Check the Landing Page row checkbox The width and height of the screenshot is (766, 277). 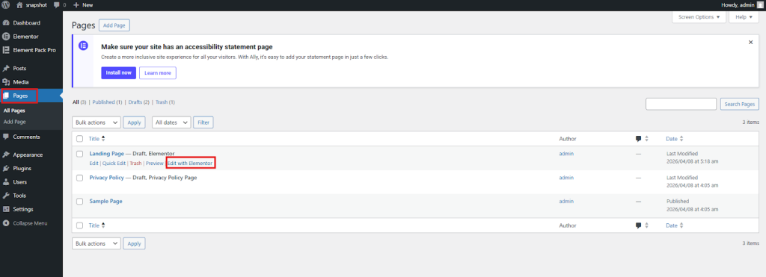[79, 154]
